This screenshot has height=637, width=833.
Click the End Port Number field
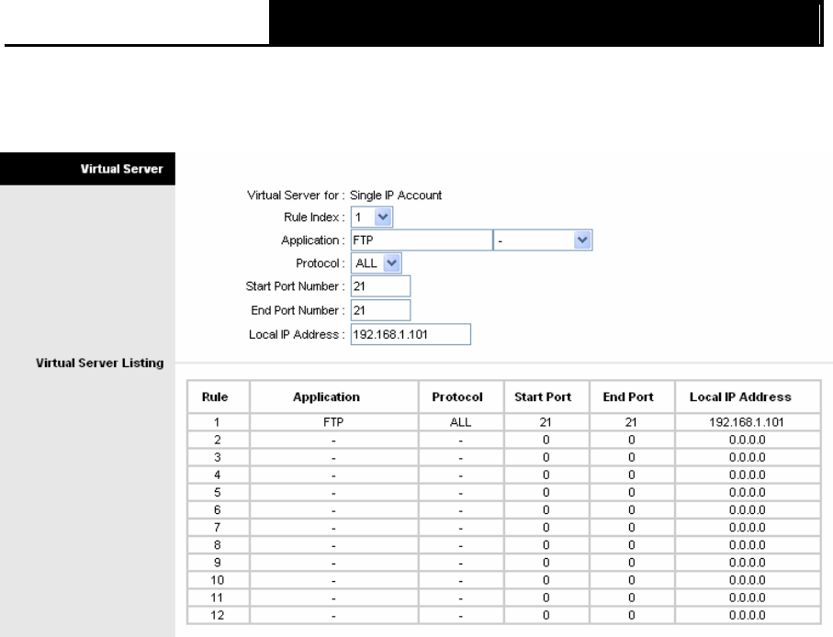pyautogui.click(x=380, y=310)
